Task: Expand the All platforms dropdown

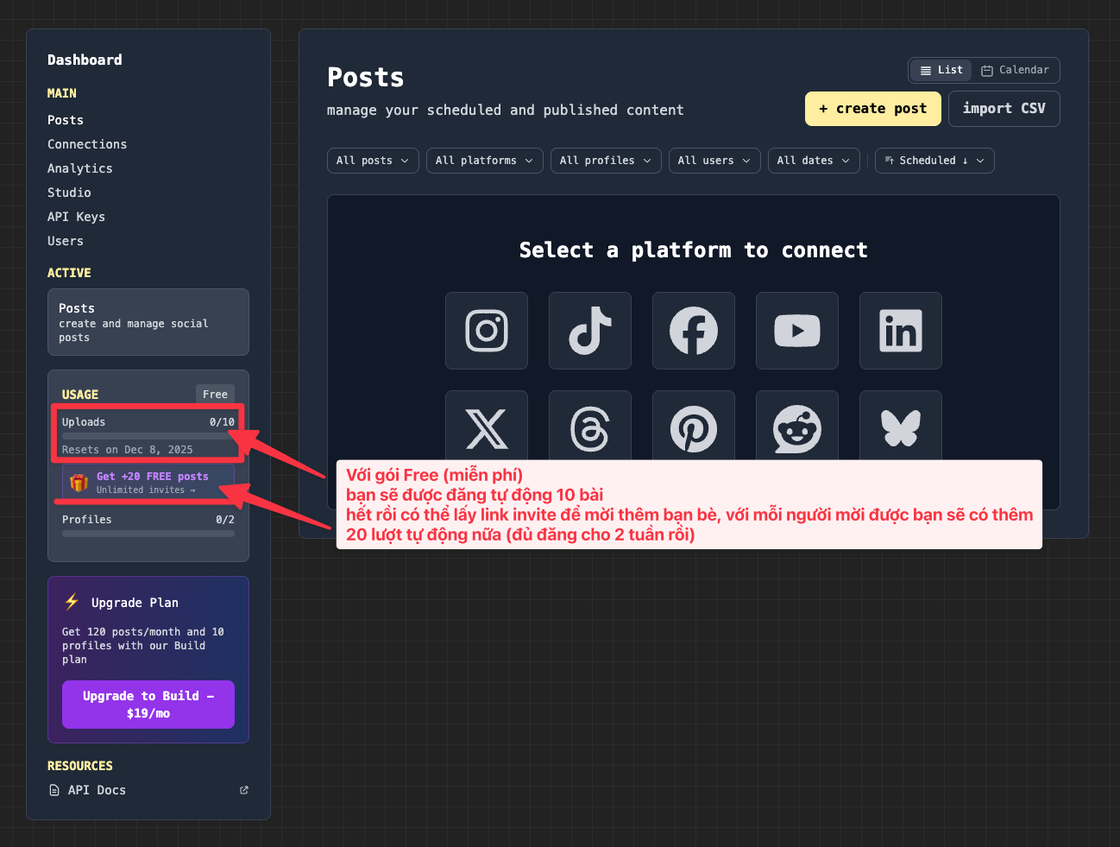Action: pyautogui.click(x=484, y=161)
